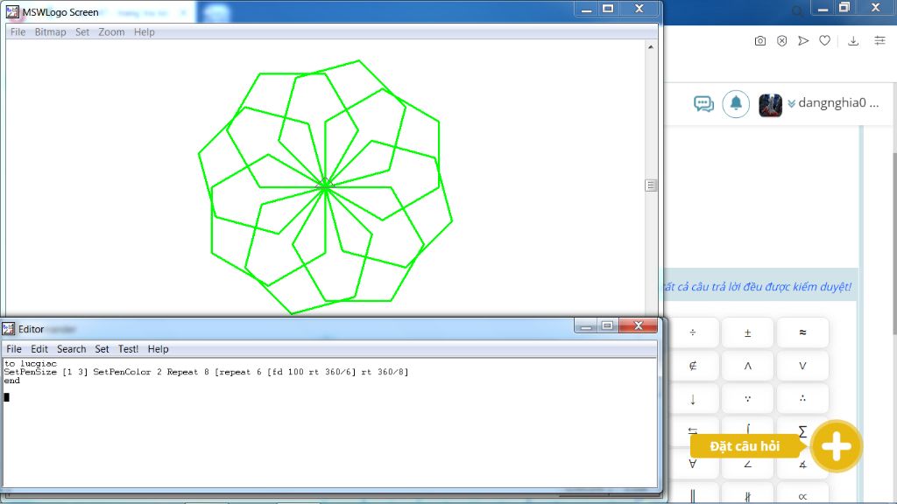Click the Test! menu in Editor
Viewport: 897px width, 504px height.
point(128,349)
